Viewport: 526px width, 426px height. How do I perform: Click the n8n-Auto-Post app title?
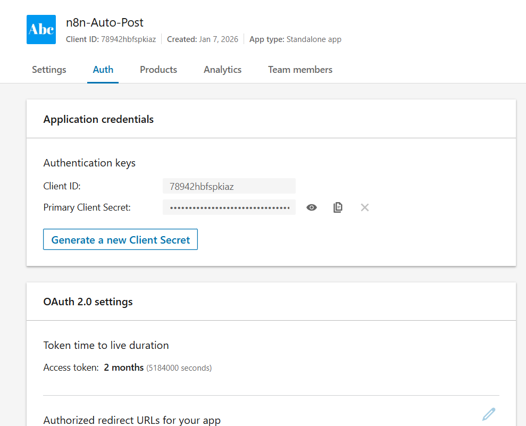105,22
